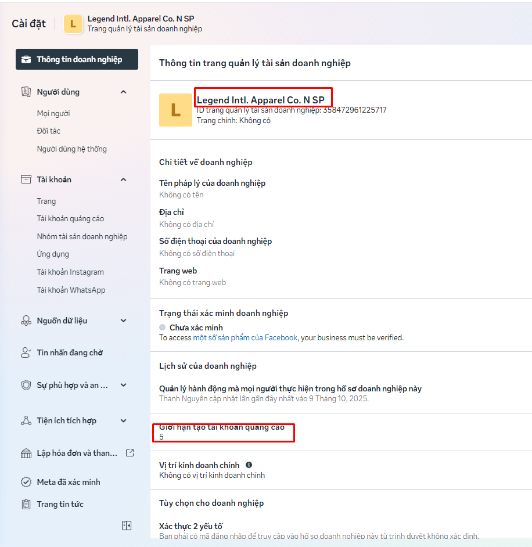Click the shield icon for Sự phù hợp
The height and width of the screenshot is (547, 532).
tap(26, 385)
